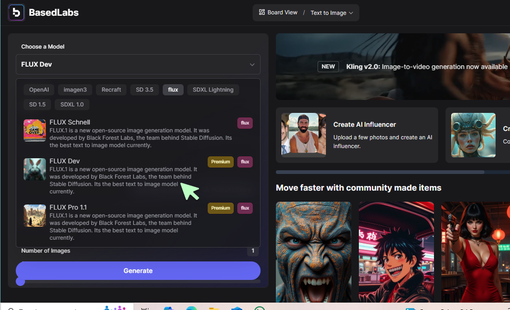The image size is (510, 310).
Task: Click the Number of Images value box
Action: 253,251
